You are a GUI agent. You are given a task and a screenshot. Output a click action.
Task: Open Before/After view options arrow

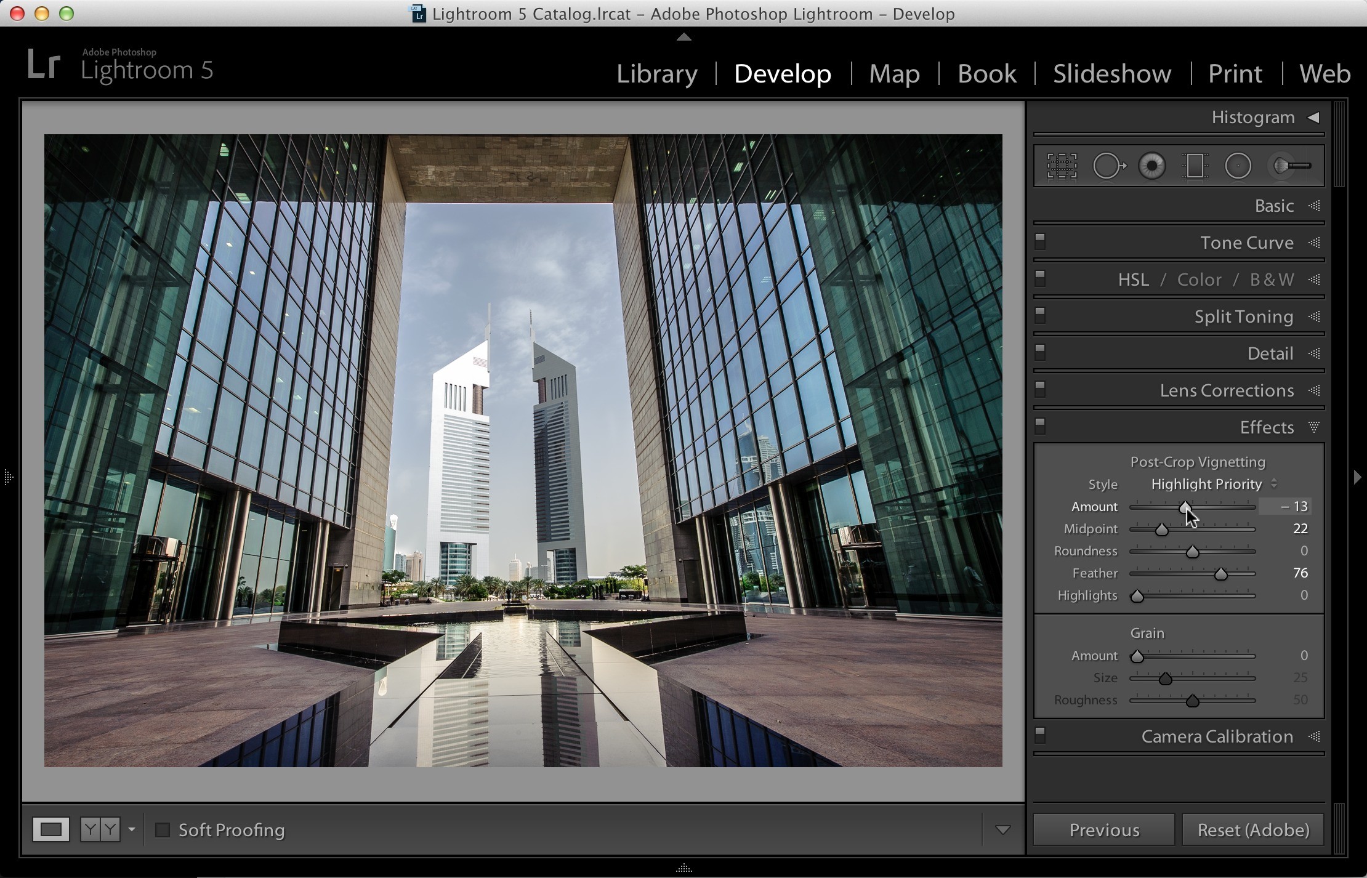[131, 829]
